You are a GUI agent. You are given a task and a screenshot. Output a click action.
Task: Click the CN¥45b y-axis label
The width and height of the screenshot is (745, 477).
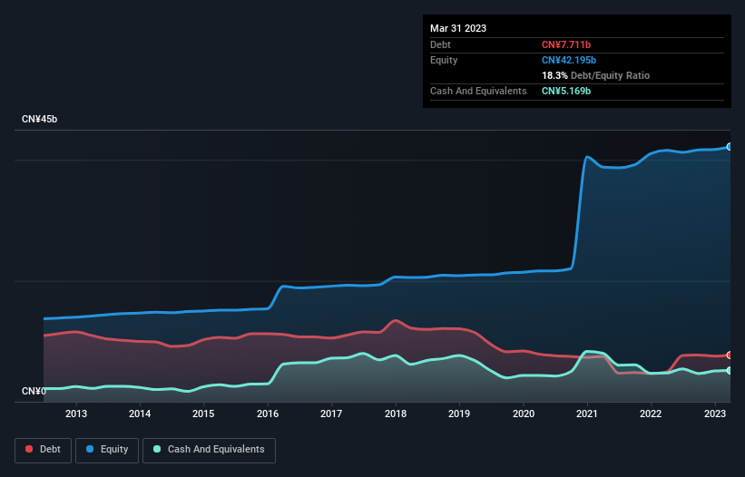point(39,119)
